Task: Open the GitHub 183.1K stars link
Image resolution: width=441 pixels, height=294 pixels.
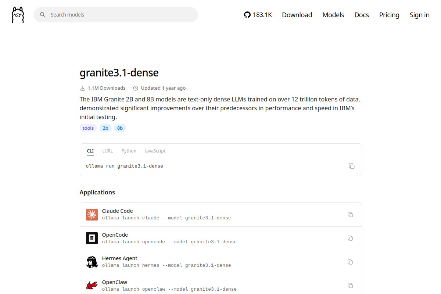Action: (x=258, y=15)
